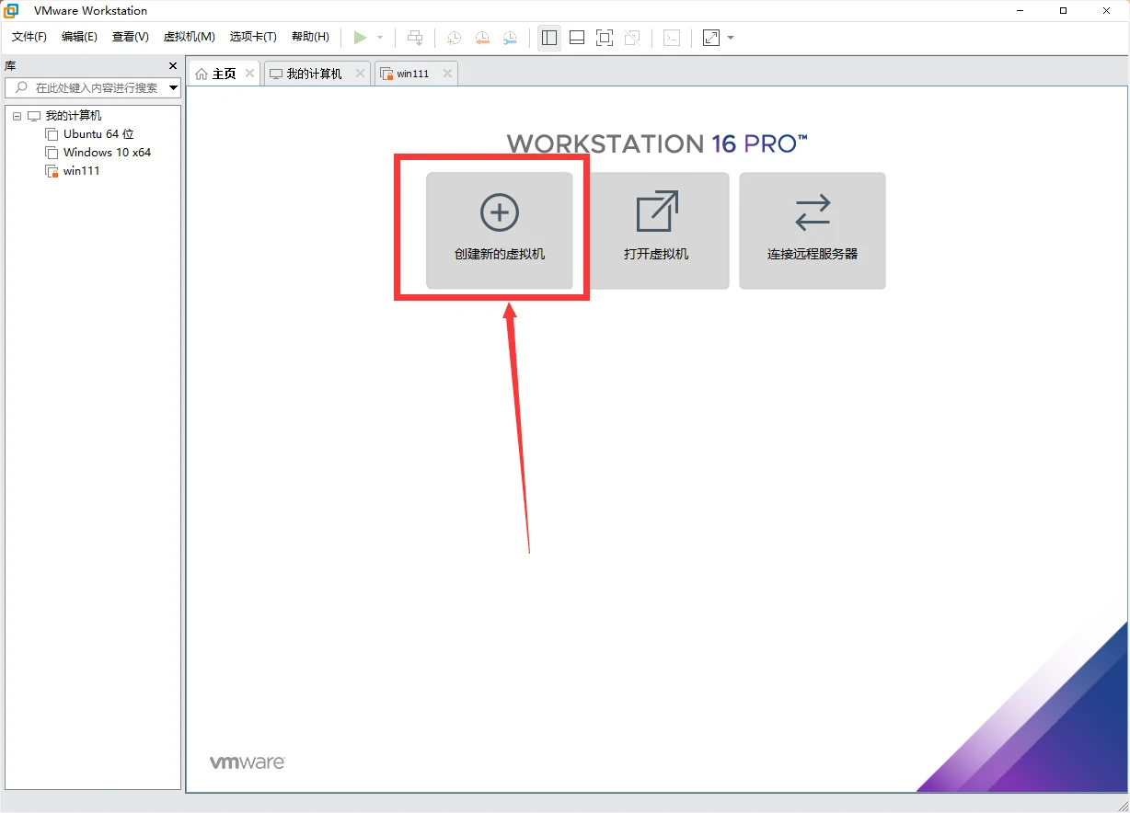Open the 帮助(H) menu
The image size is (1130, 813).
tap(310, 37)
